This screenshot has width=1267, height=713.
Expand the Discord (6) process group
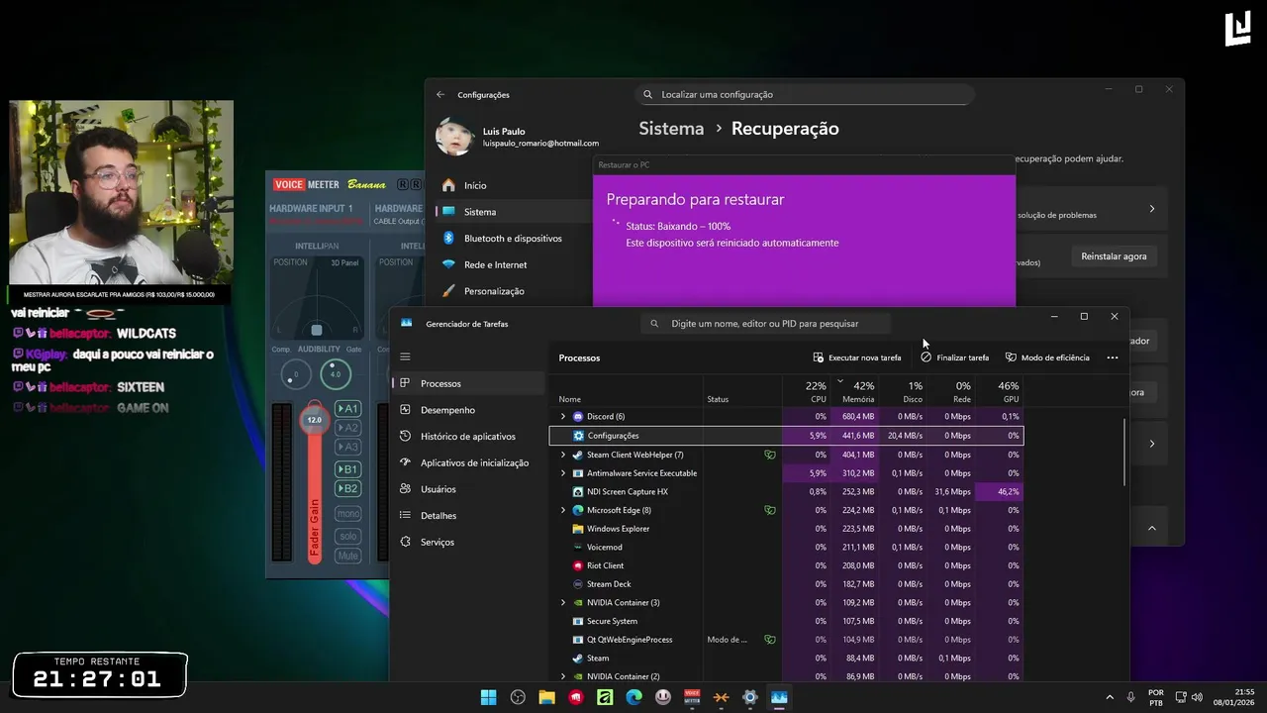563,417
